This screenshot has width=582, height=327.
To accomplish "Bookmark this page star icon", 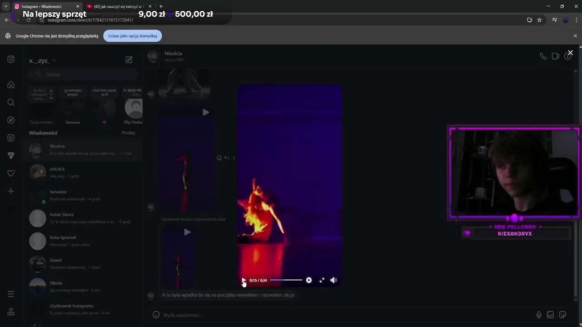I will [x=539, y=20].
